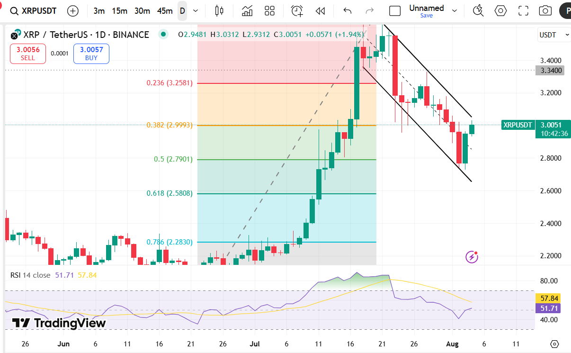This screenshot has width=571, height=353.
Task: Toggle fullscreen mode for the chart
Action: pos(523,10)
